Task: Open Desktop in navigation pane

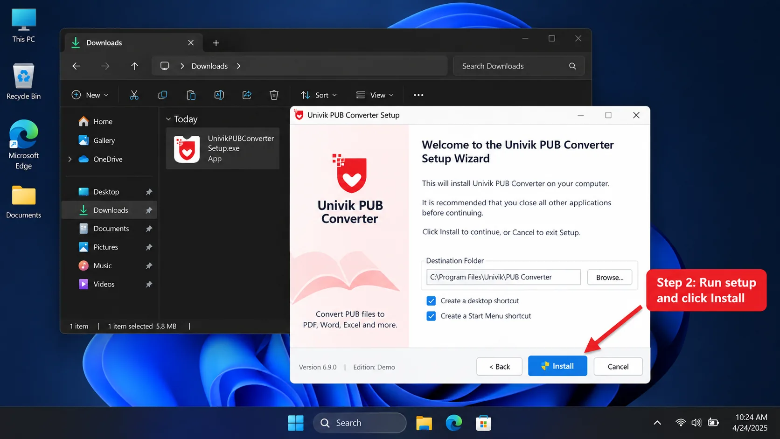Action: tap(106, 192)
